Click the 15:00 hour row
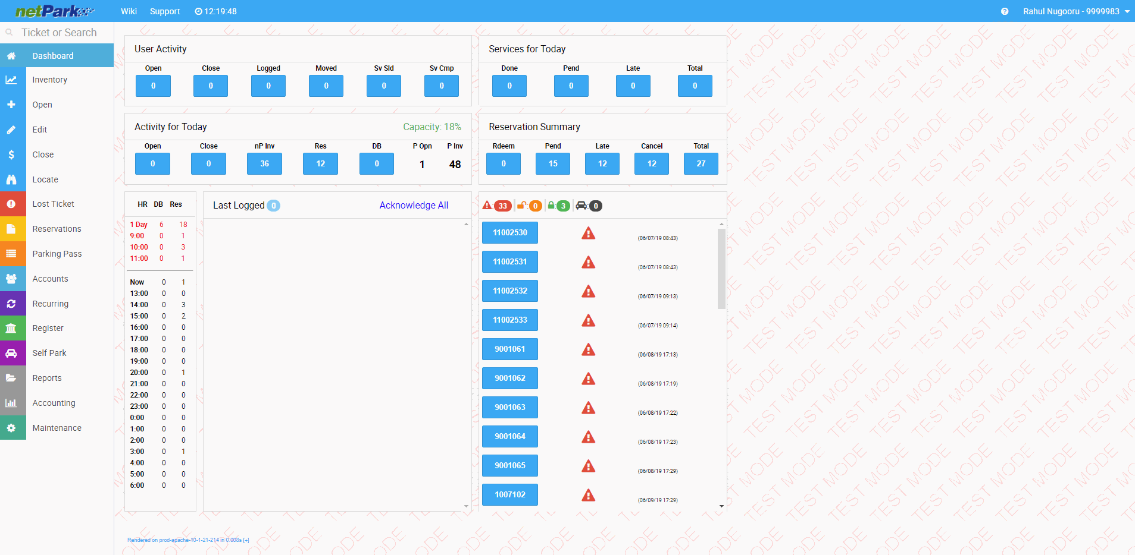Image resolution: width=1135 pixels, height=555 pixels. click(160, 316)
